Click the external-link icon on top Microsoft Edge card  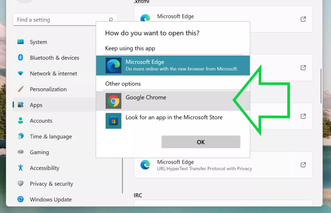point(303,19)
